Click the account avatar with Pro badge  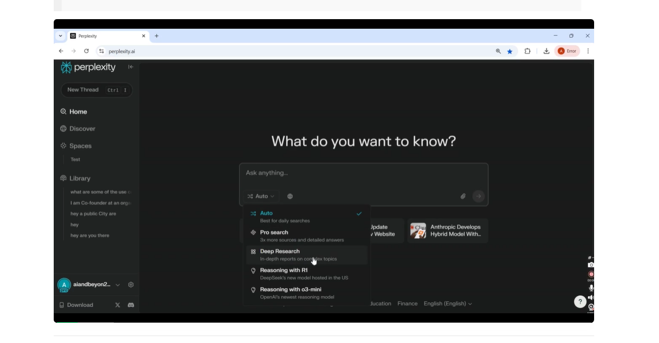[x=64, y=285]
